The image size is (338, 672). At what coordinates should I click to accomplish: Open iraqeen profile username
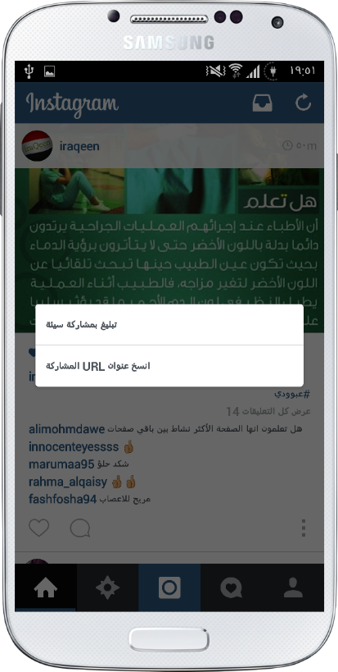[79, 146]
